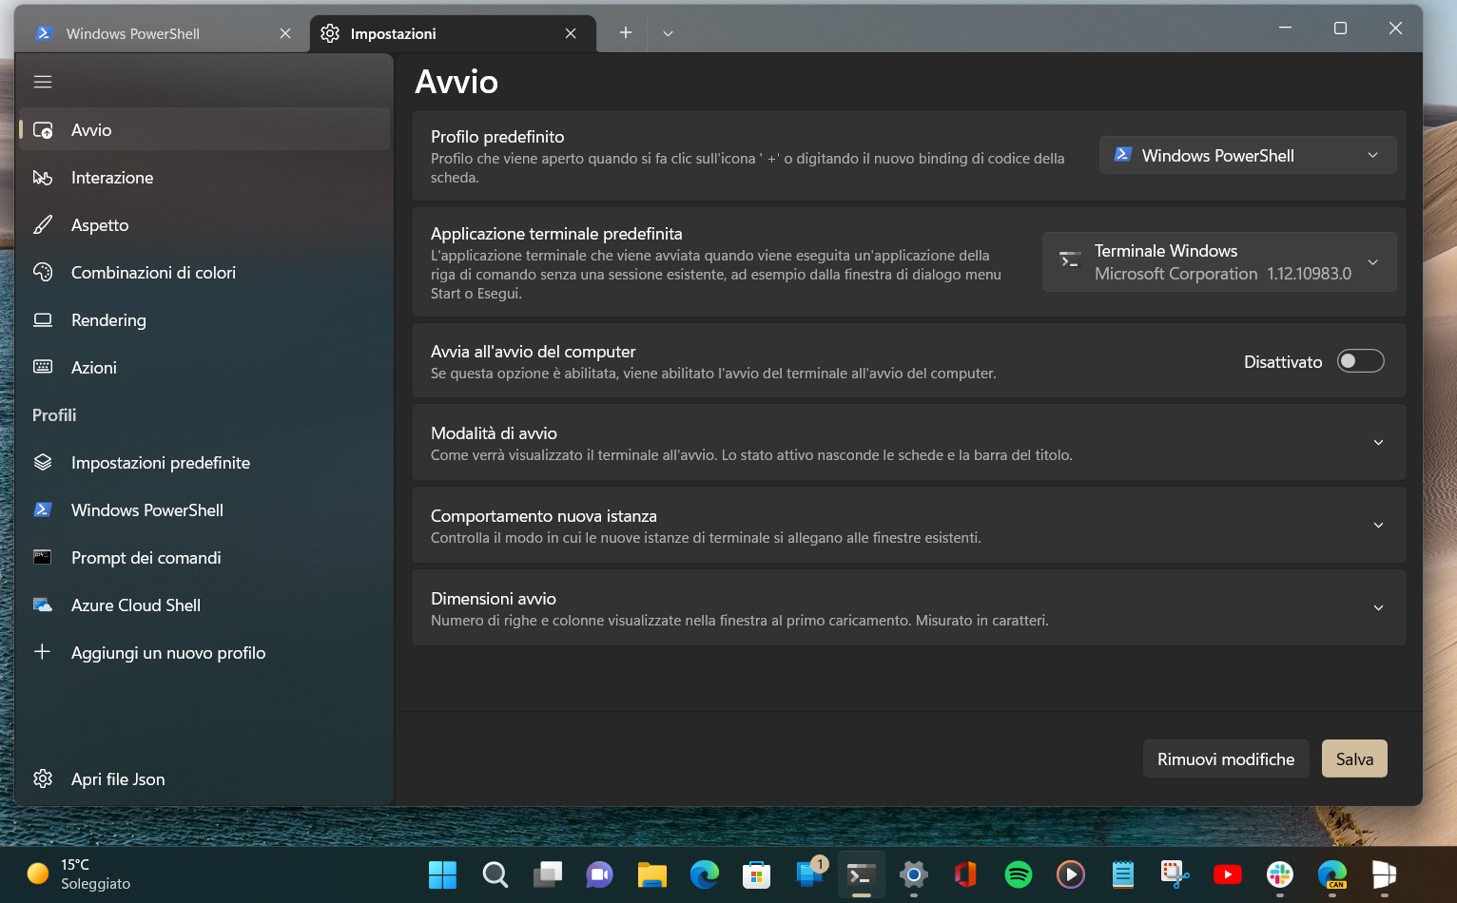Open Task View from the taskbar
Screen dimensions: 1457x903
point(547,874)
